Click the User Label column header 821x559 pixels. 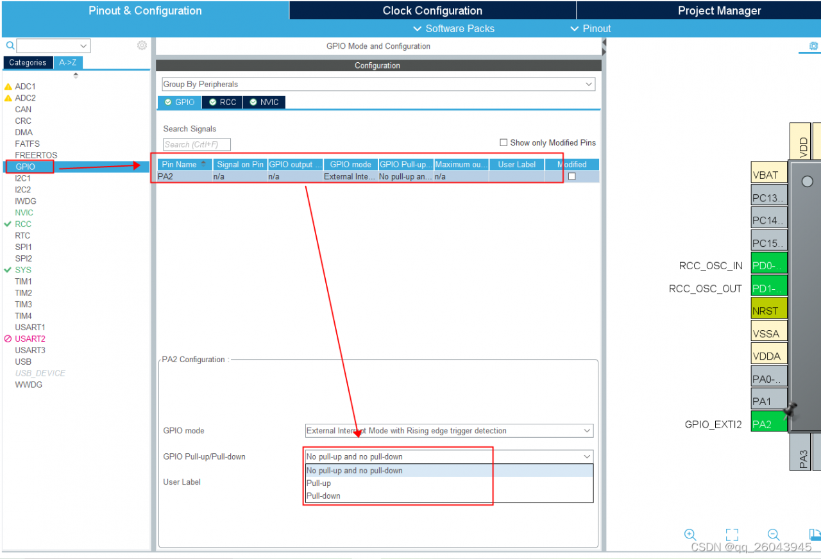pos(517,164)
